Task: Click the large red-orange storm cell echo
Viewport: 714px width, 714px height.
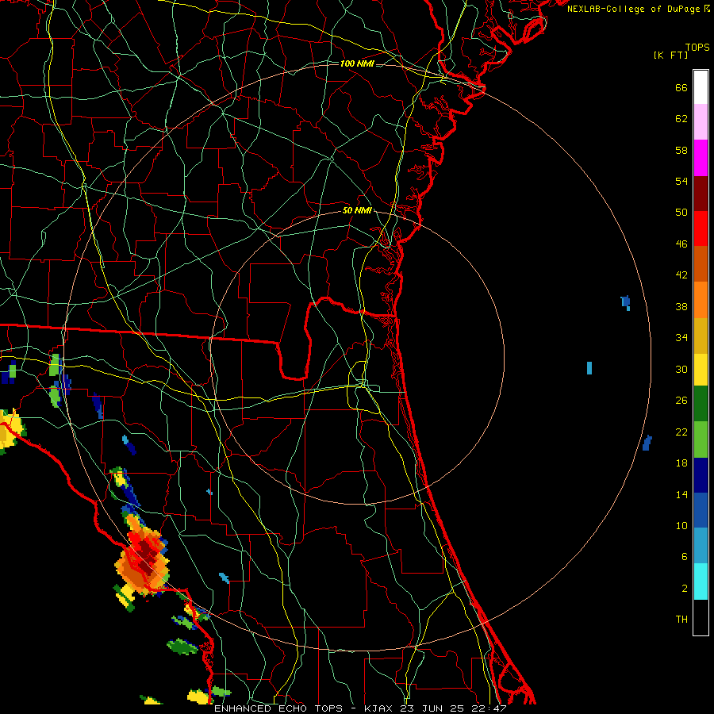Action: point(143,555)
